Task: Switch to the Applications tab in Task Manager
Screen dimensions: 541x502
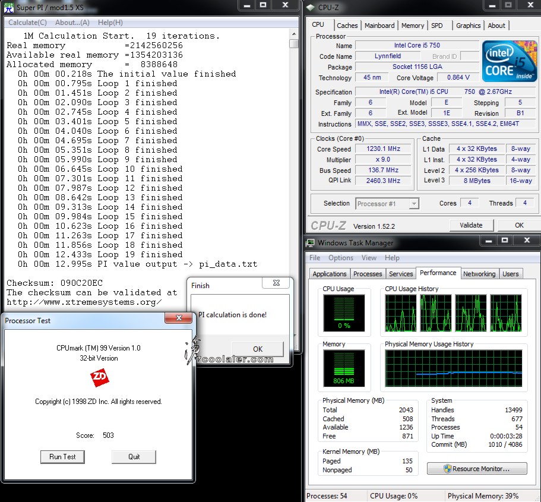Action: pos(330,274)
